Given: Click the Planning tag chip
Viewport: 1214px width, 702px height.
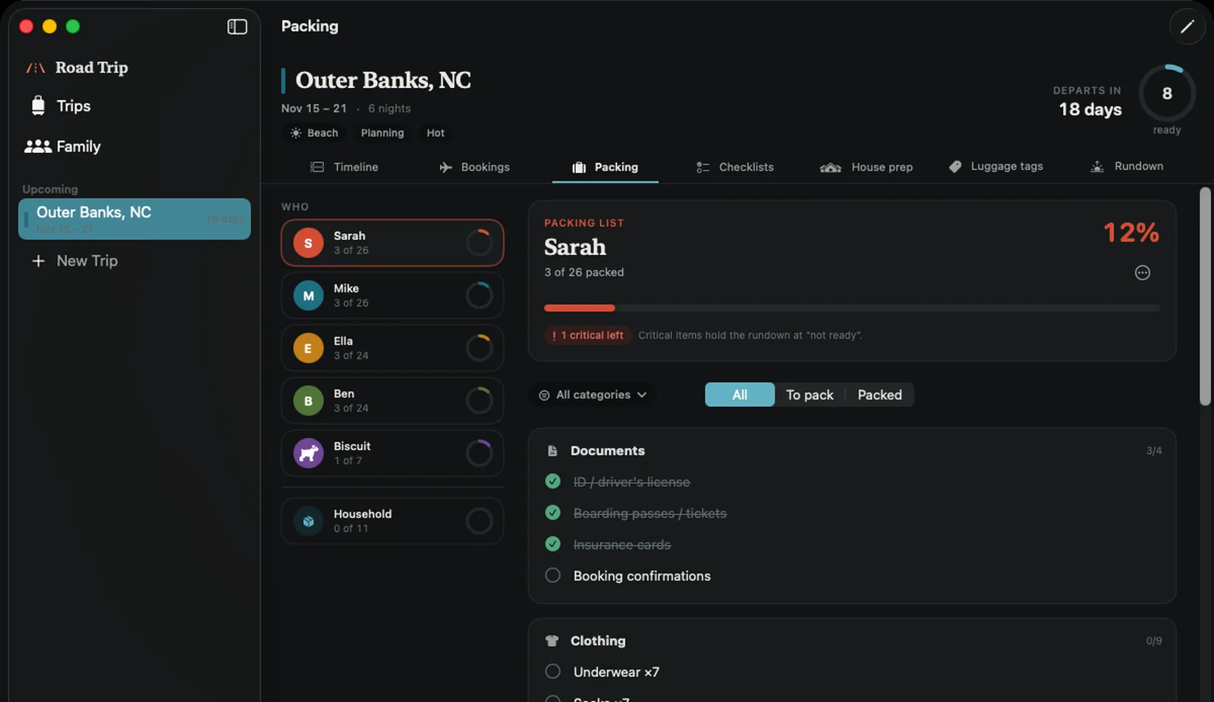Looking at the screenshot, I should pos(382,133).
